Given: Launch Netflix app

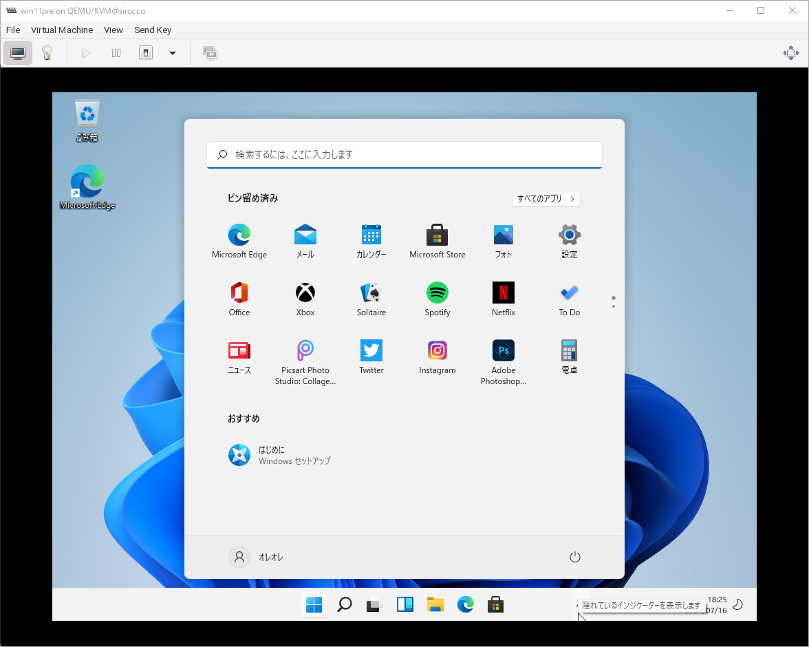Looking at the screenshot, I should [x=504, y=299].
